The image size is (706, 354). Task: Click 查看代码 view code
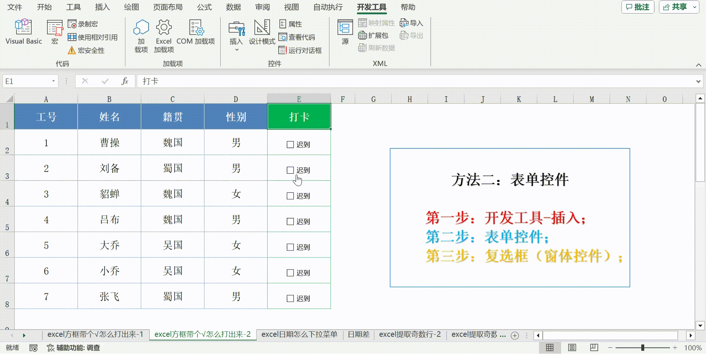tap(297, 37)
